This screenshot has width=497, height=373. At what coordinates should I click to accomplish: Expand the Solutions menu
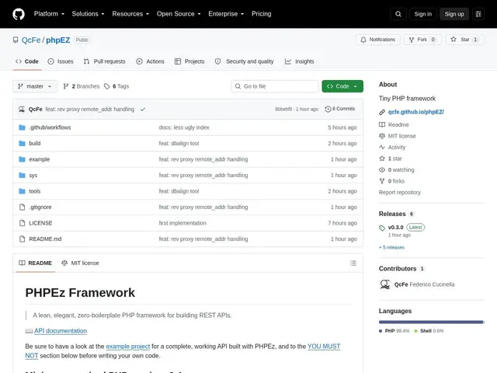[88, 14]
